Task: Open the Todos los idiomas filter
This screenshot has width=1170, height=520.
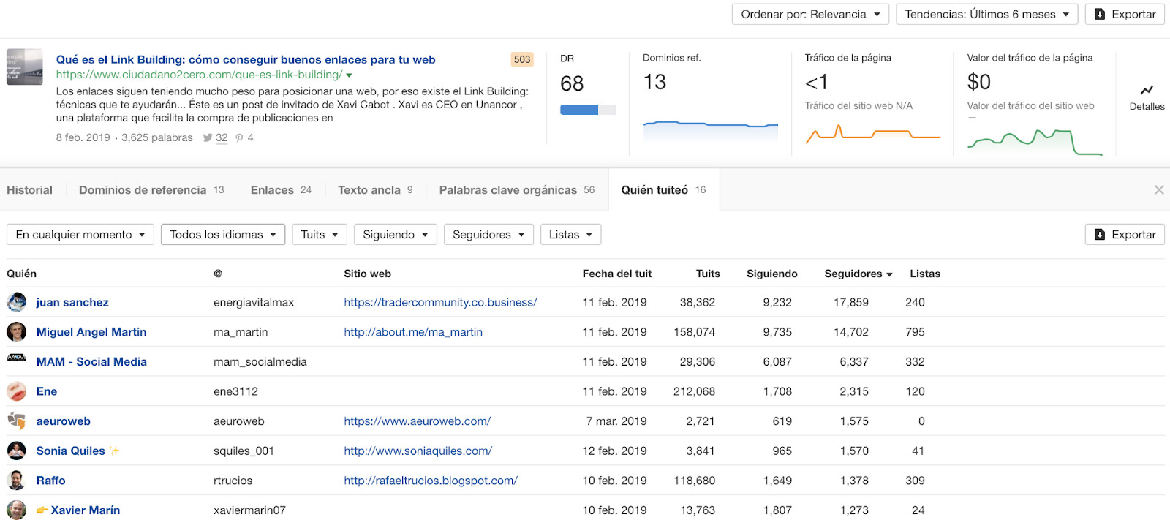Action: (223, 235)
